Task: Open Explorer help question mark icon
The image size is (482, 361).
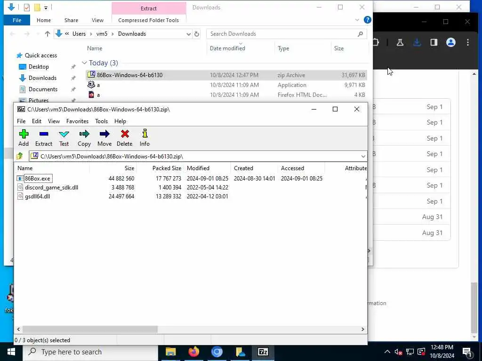Action: (x=367, y=20)
